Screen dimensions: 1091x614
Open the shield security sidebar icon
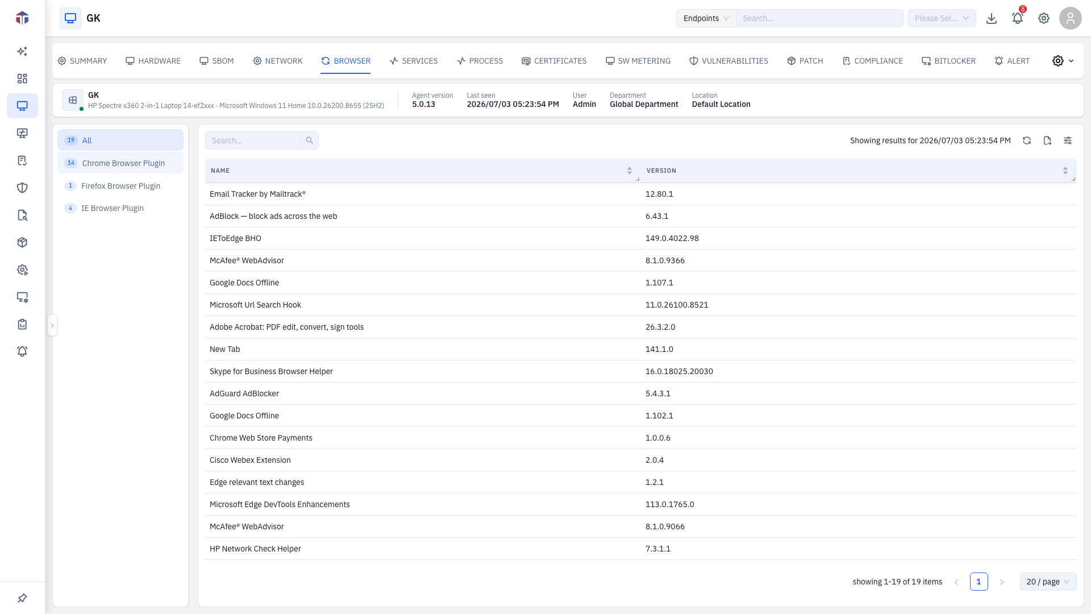(22, 188)
